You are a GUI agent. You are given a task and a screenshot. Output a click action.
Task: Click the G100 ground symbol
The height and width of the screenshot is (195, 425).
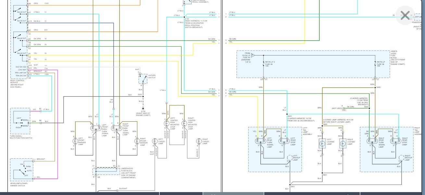pos(143,108)
